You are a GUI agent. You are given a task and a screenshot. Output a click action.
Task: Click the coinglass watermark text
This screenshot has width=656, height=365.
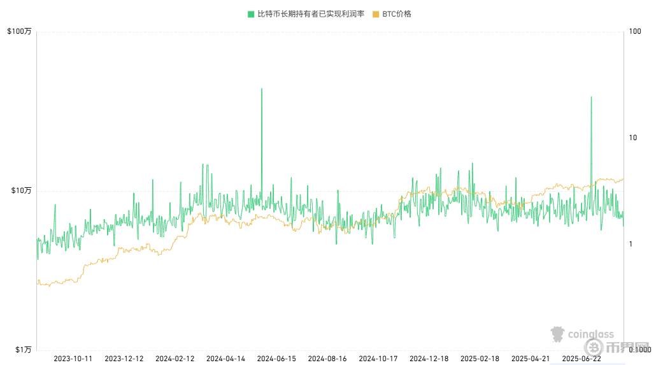pyautogui.click(x=590, y=333)
